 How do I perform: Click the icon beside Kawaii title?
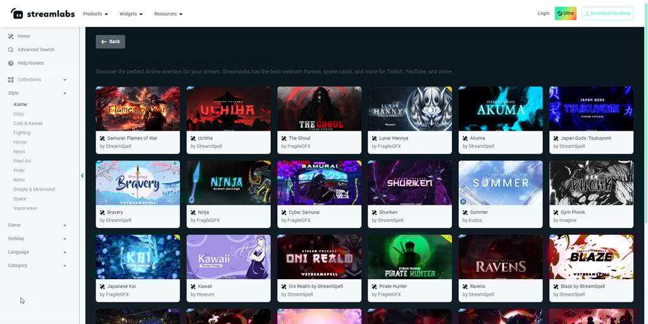click(193, 287)
